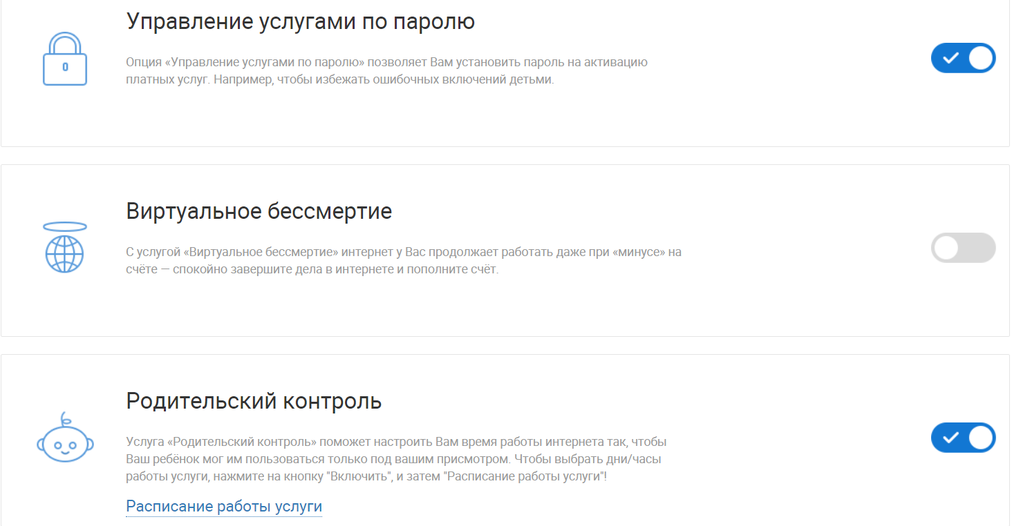1012x526 pixels.
Task: Turn off the «Родительский контроль» toggle
Action: point(963,438)
